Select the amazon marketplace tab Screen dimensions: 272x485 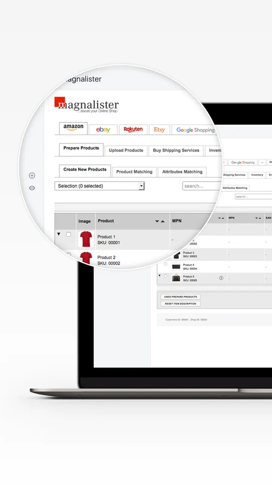[73, 128]
